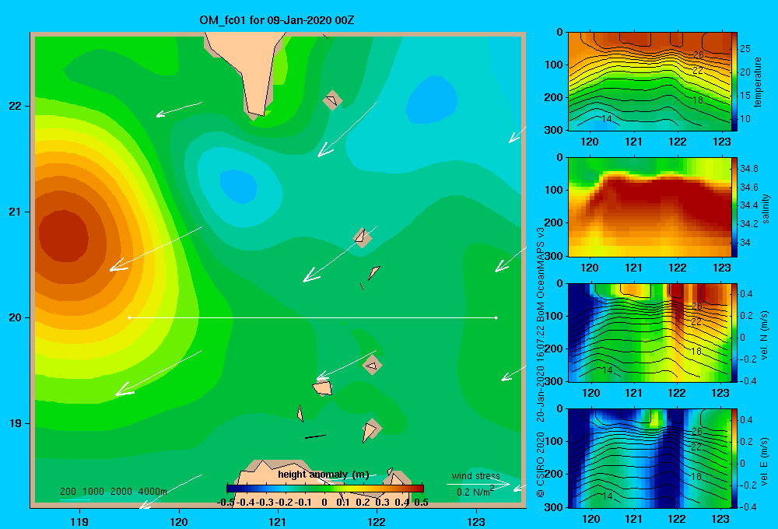Click latitude label '20' on main map
The width and height of the screenshot is (778, 529).
[15, 317]
